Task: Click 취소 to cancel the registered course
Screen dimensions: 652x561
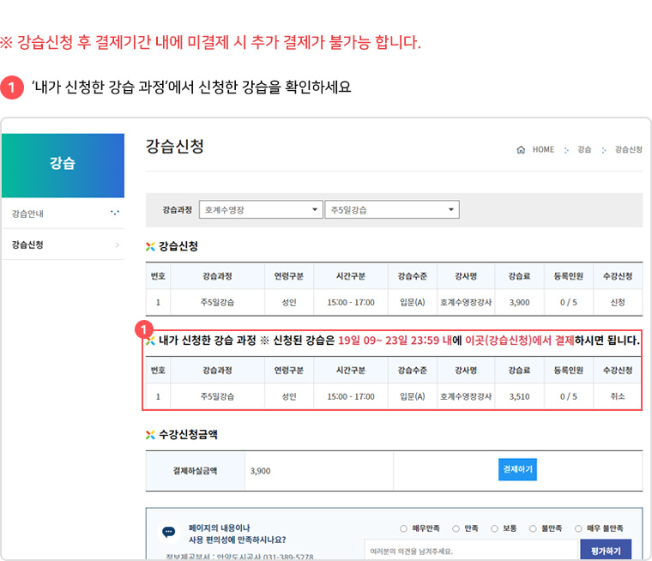Action: click(x=617, y=396)
